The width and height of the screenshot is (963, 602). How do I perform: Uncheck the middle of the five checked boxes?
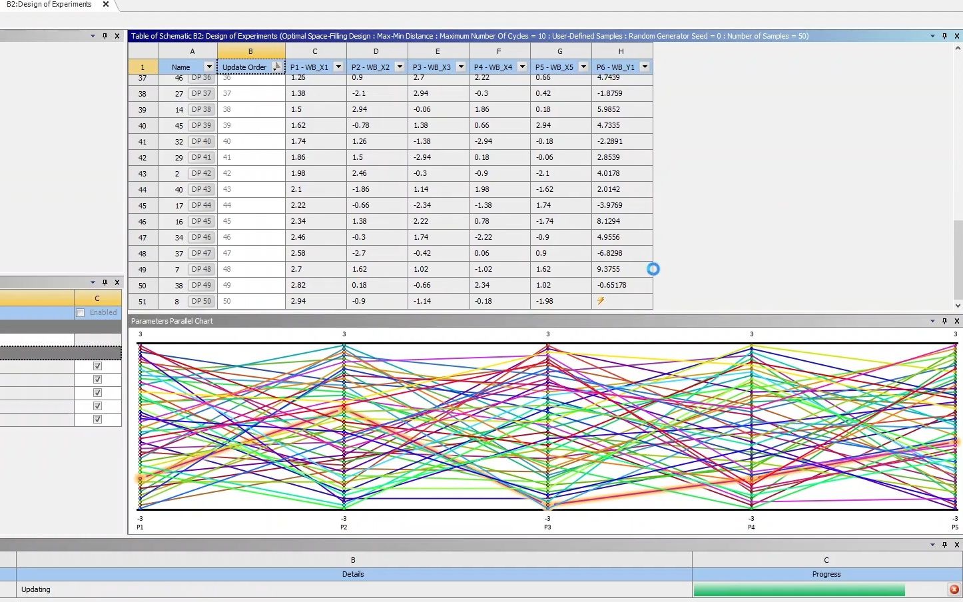pos(97,393)
